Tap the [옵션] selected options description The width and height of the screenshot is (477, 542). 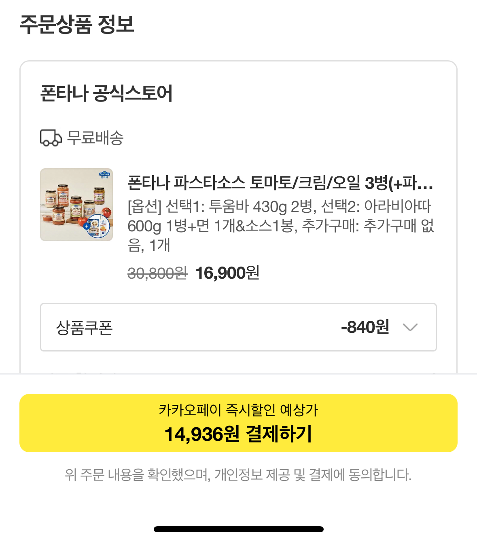click(x=280, y=226)
